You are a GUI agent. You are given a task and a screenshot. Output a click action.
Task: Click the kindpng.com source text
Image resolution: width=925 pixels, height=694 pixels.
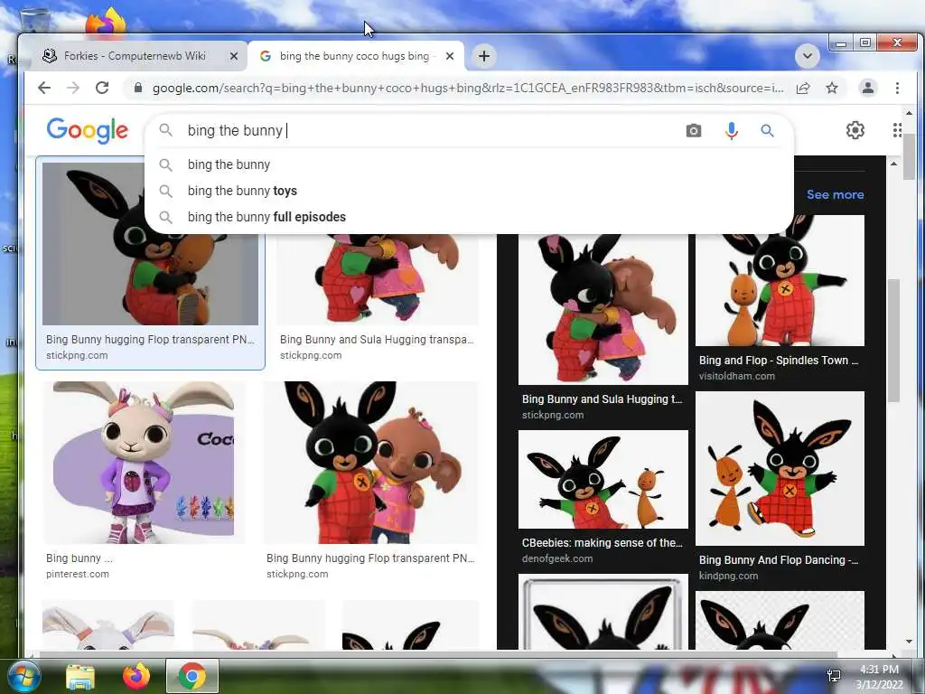tap(728, 576)
